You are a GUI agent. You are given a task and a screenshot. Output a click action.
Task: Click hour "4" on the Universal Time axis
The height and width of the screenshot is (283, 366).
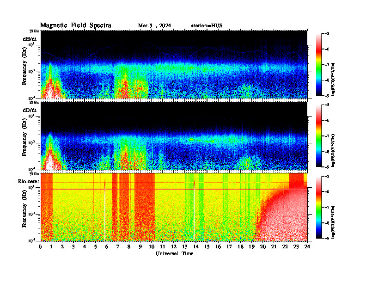[x=85, y=246]
